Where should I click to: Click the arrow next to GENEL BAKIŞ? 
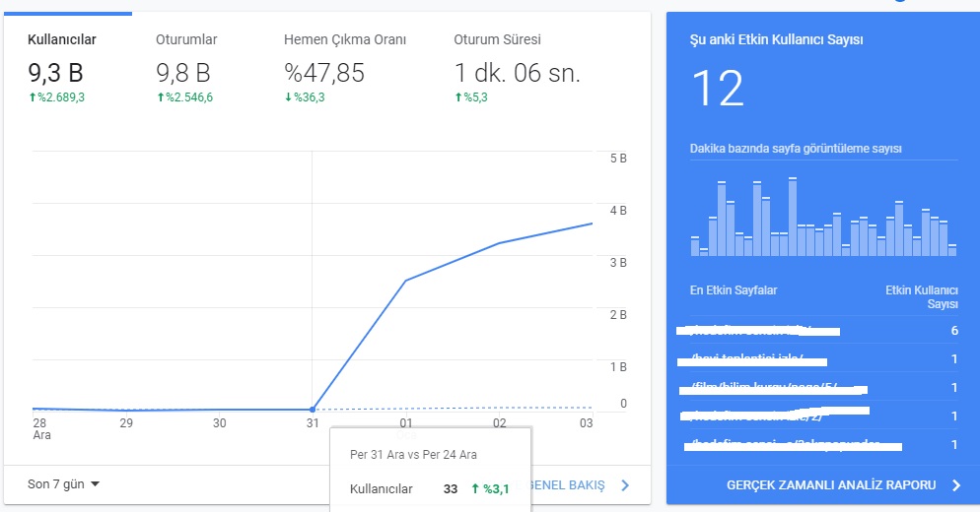click(x=625, y=485)
